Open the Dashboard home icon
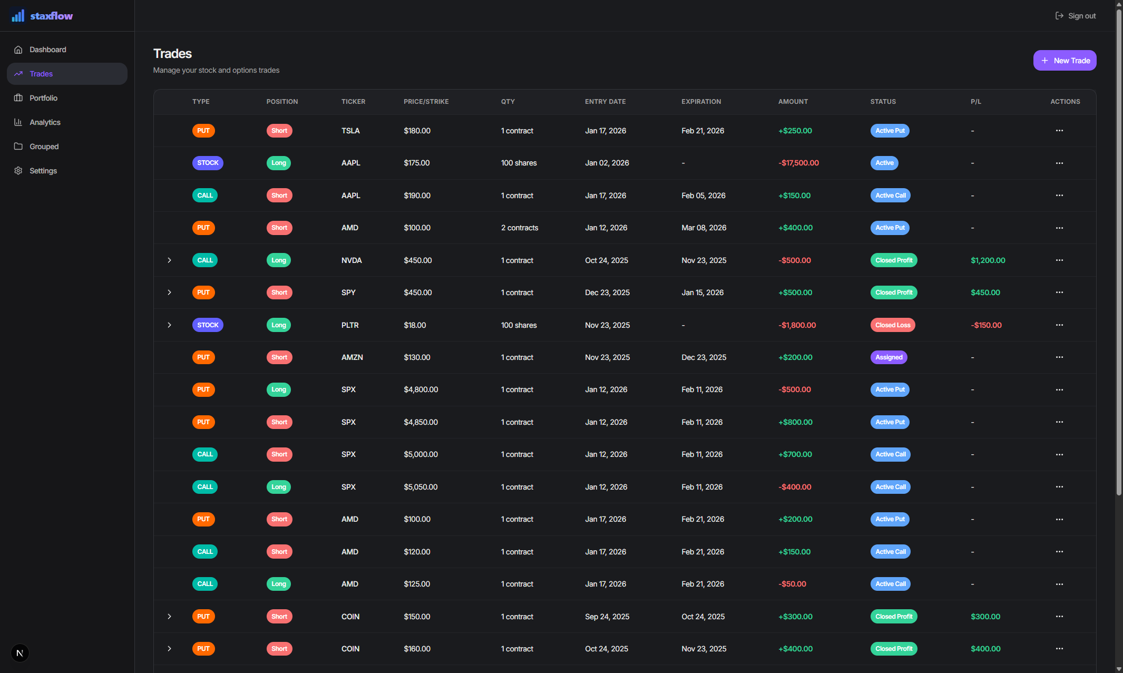This screenshot has height=673, width=1123. [18, 50]
